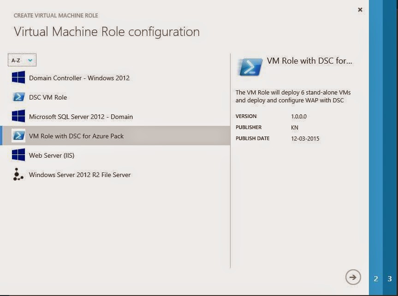This screenshot has width=398, height=296.
Task: Click the role description text
Action: (x=293, y=96)
